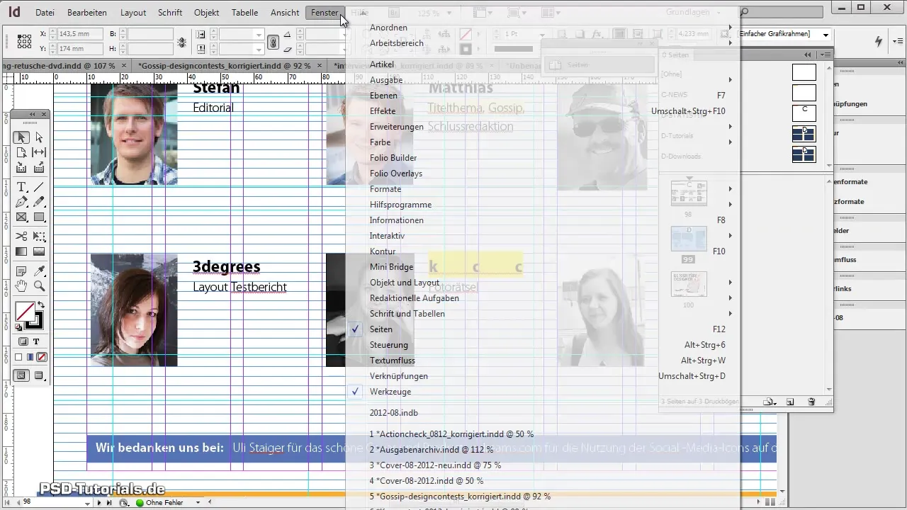Viewport: 907px width, 510px height.
Task: Select the Type tool
Action: coord(21,187)
